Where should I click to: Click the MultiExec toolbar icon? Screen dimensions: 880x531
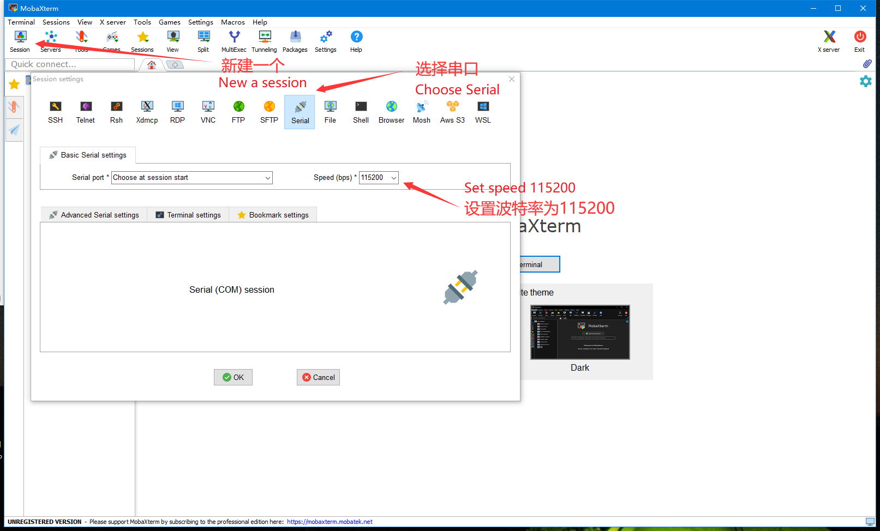pyautogui.click(x=234, y=41)
